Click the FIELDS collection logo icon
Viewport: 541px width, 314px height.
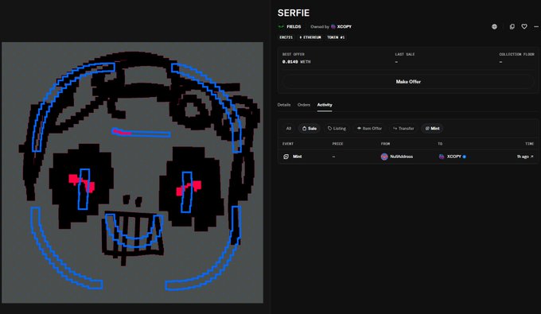[x=281, y=26]
